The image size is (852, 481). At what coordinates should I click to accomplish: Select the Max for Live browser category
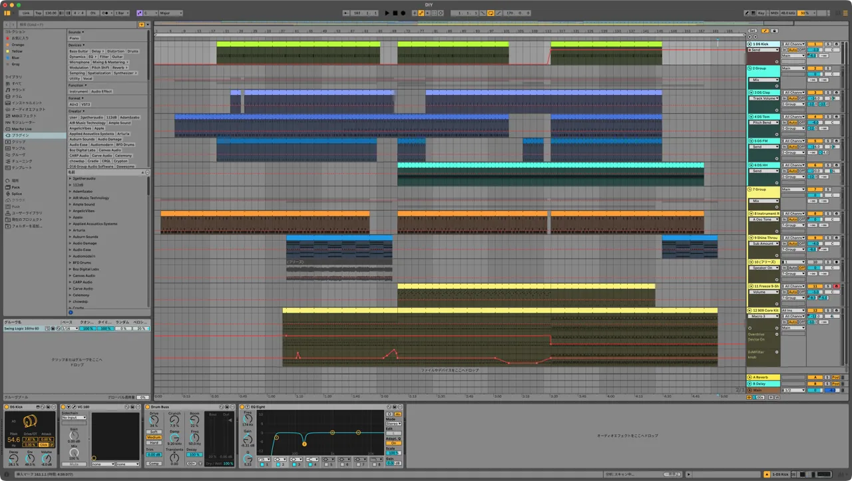(20, 128)
